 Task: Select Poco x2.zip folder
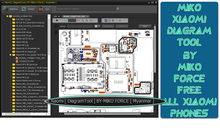[x=21, y=29]
